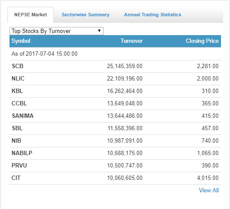Switch to Annual Trading Statistics tab
The width and height of the screenshot is (230, 209).
point(153,15)
